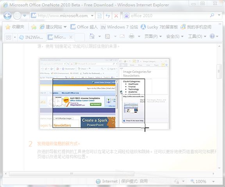Maximize the Internet Explorer window
The width and height of the screenshot is (225, 187).
[x=202, y=4]
